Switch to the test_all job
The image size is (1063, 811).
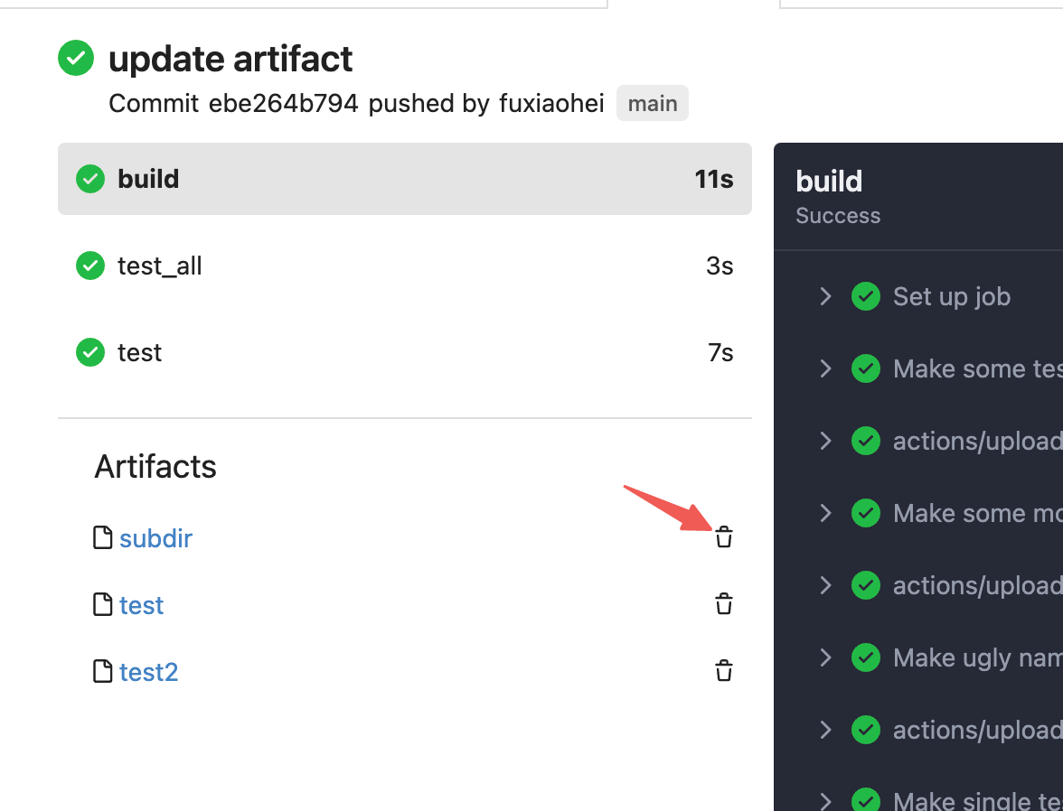(x=404, y=266)
